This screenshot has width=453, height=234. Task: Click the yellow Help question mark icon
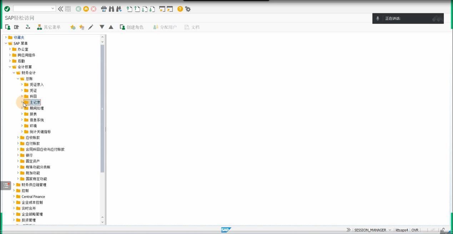tap(180, 9)
